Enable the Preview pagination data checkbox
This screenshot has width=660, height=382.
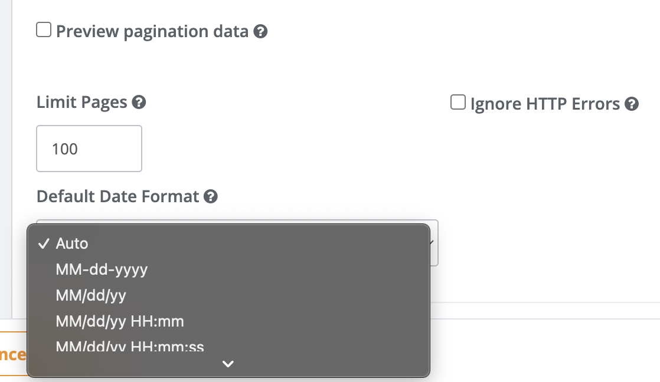click(44, 30)
